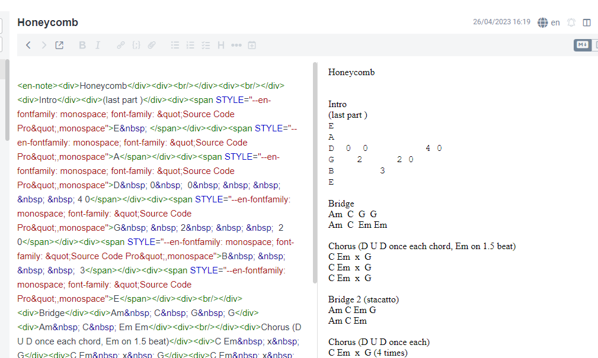Attach a file with paperclip icon
Image resolution: width=598 pixels, height=358 pixels.
tap(152, 45)
